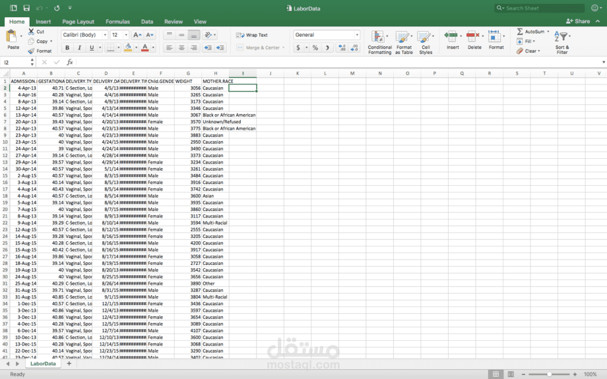607x379 pixels.
Task: Set Align Text Right
Action: tap(193, 47)
